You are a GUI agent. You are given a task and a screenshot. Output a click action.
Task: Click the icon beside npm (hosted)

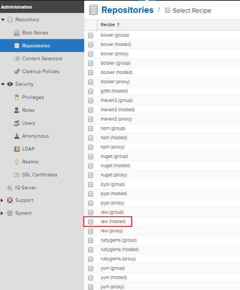pos(91,138)
